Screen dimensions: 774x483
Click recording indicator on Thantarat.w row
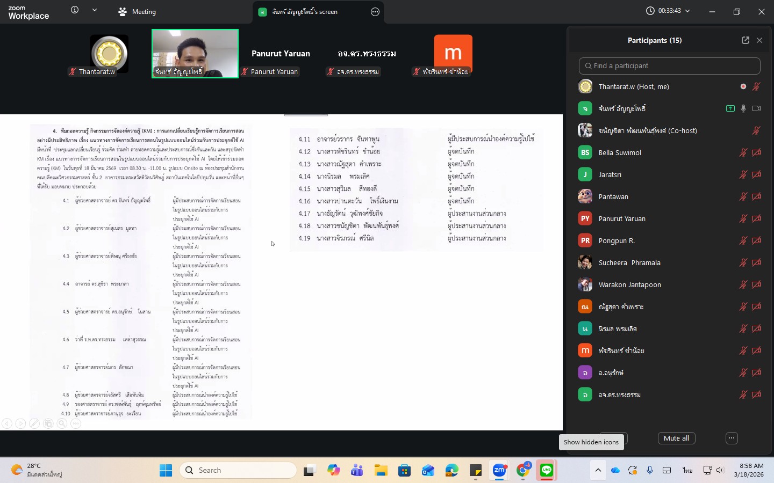743,86
